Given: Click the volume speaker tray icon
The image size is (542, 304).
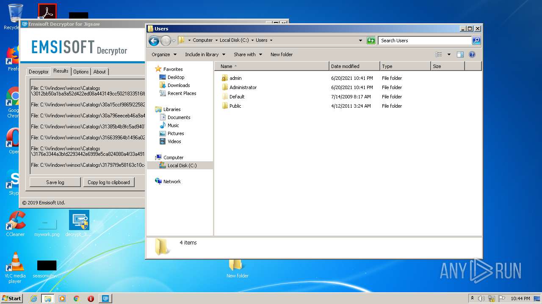Looking at the screenshot, I should [x=481, y=299].
